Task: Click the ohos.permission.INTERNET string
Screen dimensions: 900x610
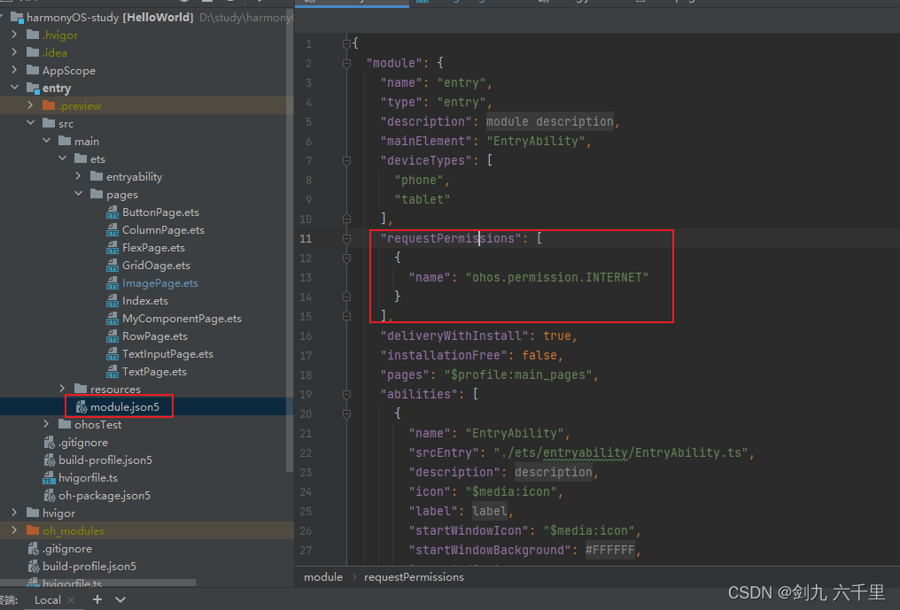Action: coord(557,278)
